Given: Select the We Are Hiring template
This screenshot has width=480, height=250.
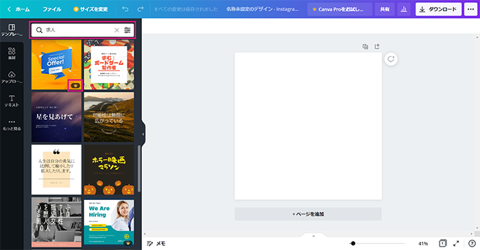Looking at the screenshot, I should tap(109, 222).
